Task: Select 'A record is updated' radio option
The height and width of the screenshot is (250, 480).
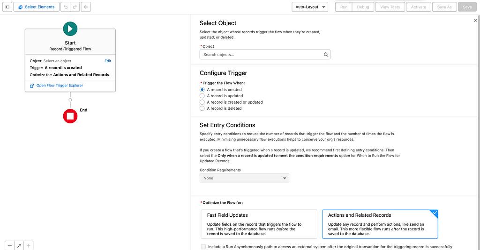Action: click(202, 96)
